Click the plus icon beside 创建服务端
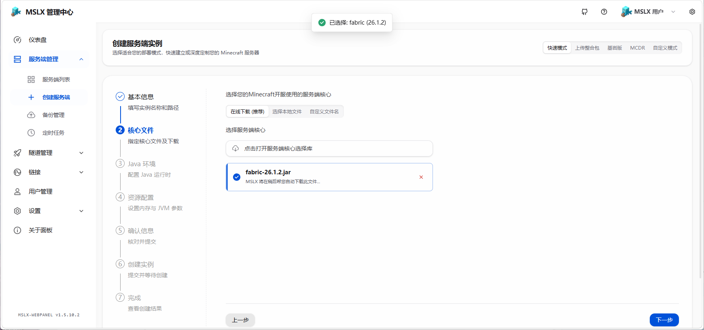Screen dimensions: 704x330 coord(31,97)
